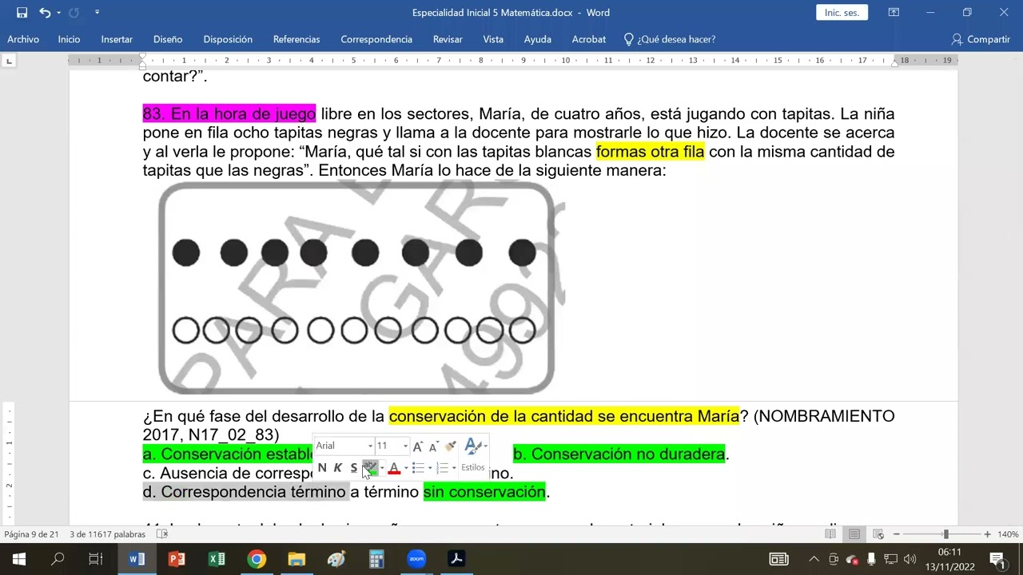
Task: Decrease font size in mini toolbar
Action: [433, 446]
